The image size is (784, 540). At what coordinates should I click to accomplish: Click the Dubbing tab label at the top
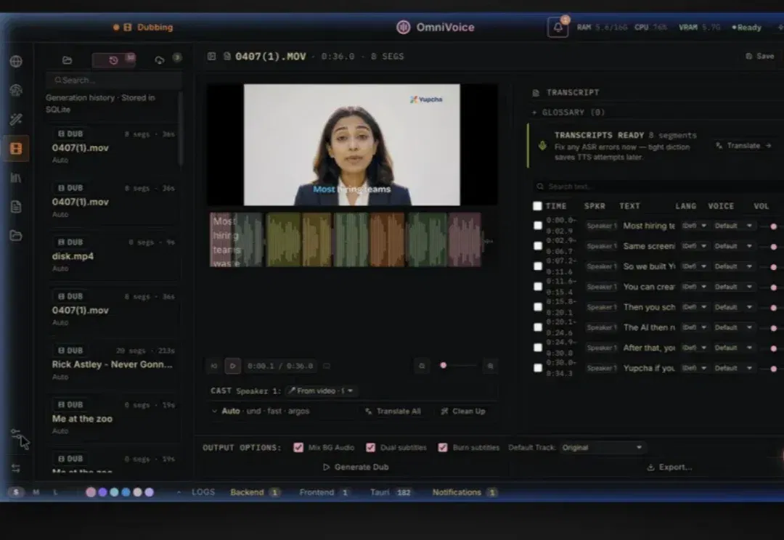pyautogui.click(x=155, y=27)
